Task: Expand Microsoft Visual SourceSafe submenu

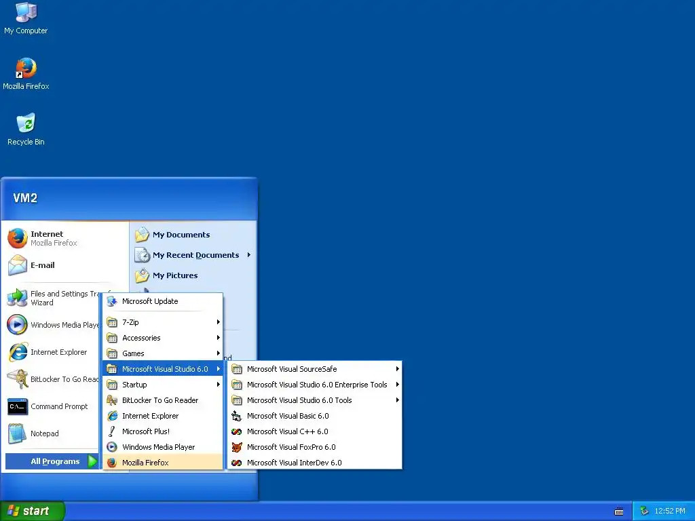Action: [315, 369]
